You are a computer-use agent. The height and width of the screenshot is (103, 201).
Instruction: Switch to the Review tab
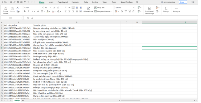click(95, 2)
